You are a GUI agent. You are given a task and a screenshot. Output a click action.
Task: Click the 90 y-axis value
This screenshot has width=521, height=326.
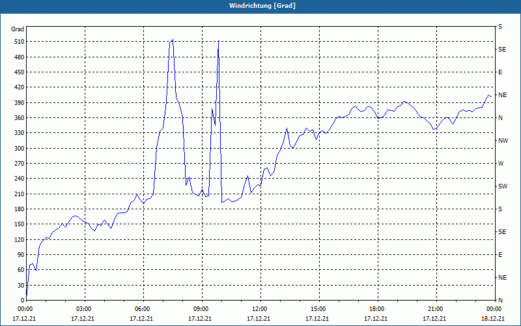point(21,255)
